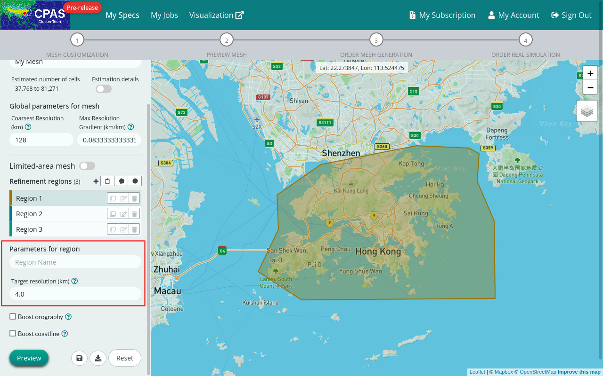Duplicate Region 3
Screen dimensions: 603x376
click(x=113, y=229)
